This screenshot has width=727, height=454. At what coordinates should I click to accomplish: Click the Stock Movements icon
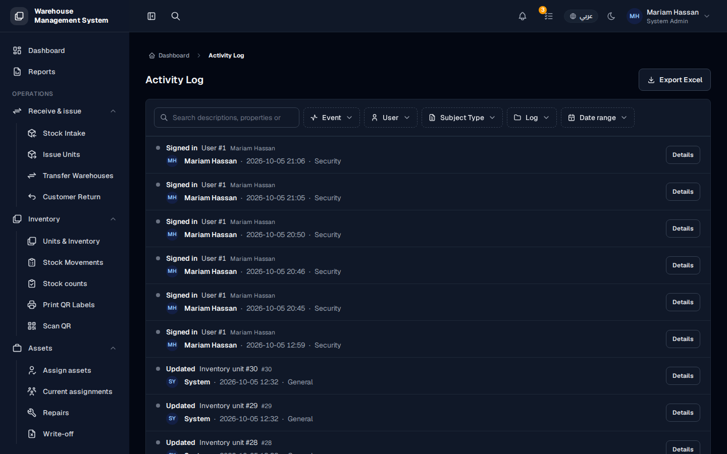[32, 262]
